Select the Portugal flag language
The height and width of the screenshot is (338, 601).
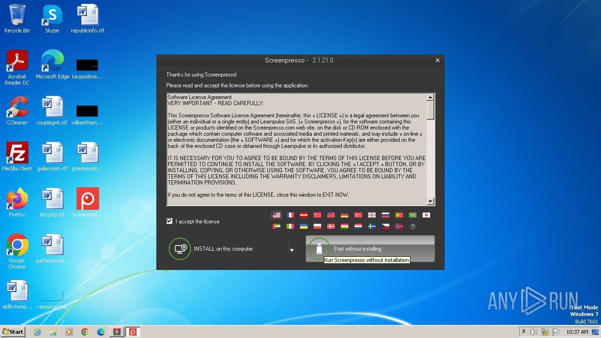(x=399, y=215)
